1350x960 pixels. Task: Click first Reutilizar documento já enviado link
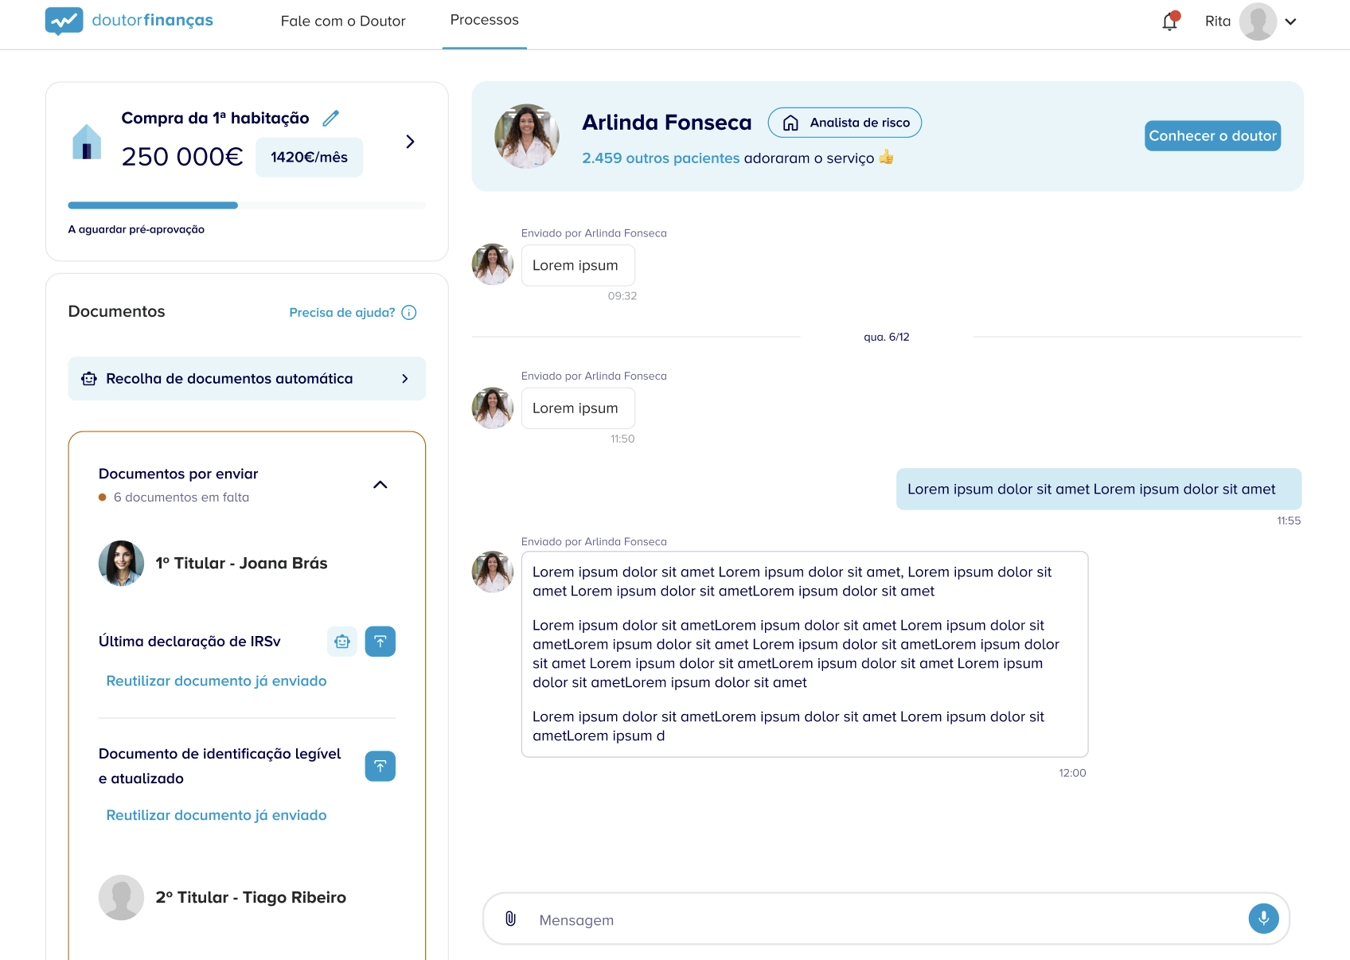tap(217, 681)
